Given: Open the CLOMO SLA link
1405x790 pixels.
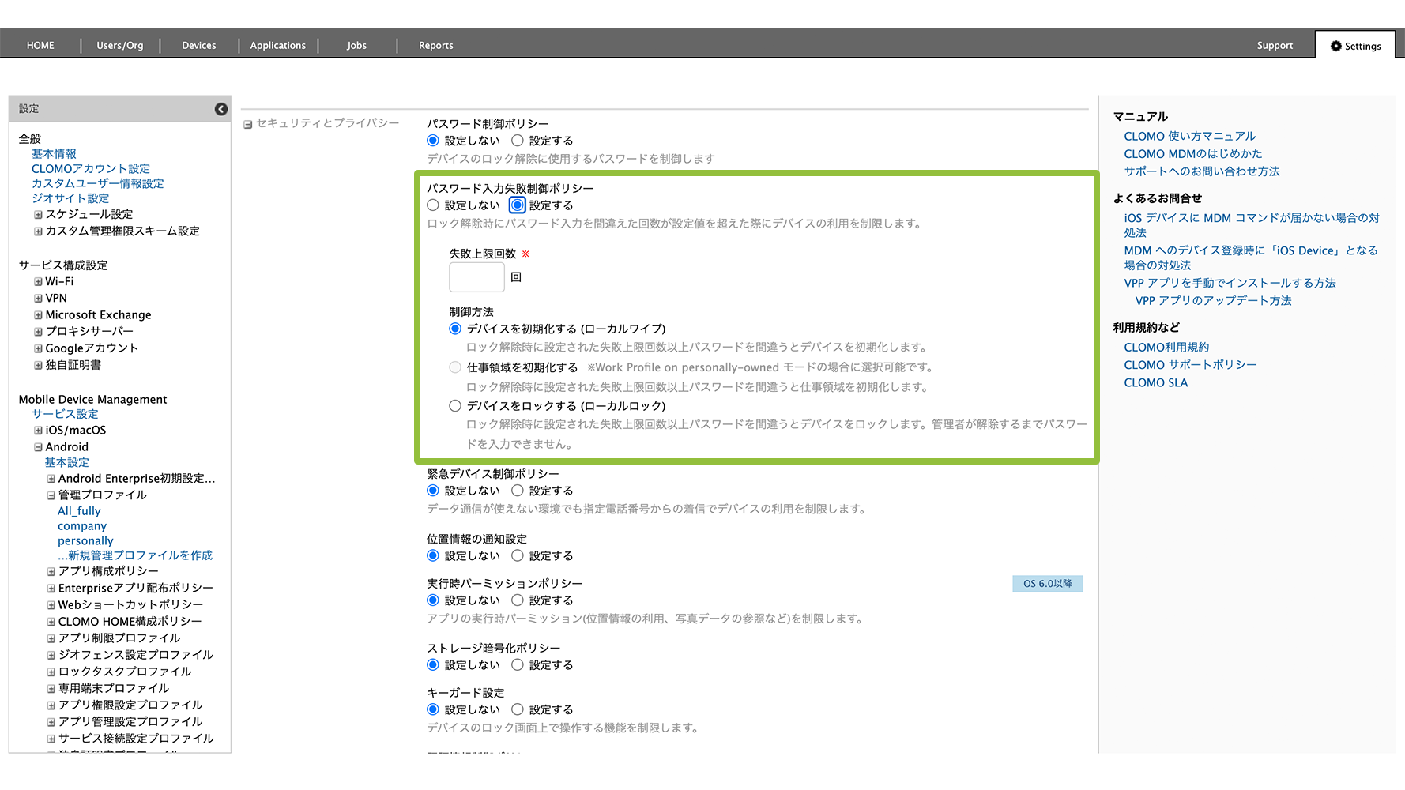Looking at the screenshot, I should point(1155,383).
